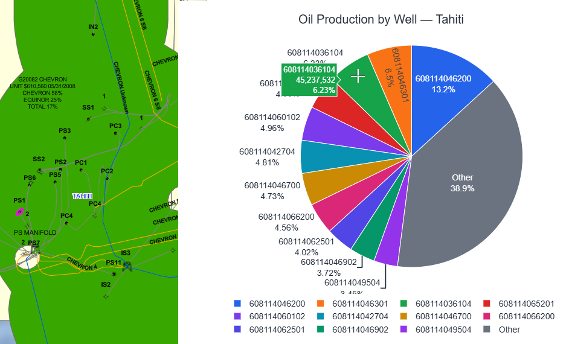This screenshot has width=569, height=344.
Task: Toggle legend entry 608114046700
Action: pyautogui.click(x=436, y=316)
